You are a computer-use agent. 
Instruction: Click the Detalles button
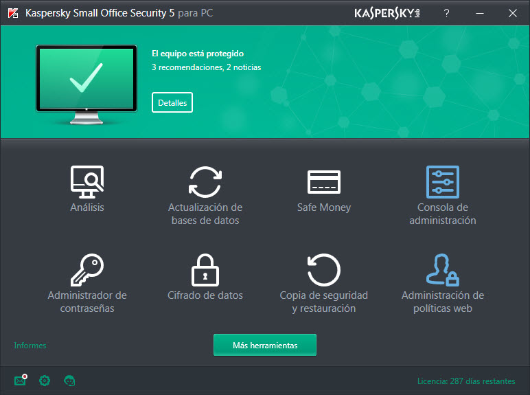172,102
